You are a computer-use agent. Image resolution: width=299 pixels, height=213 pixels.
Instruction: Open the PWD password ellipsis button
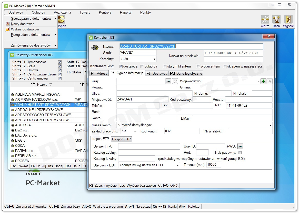point(240,146)
